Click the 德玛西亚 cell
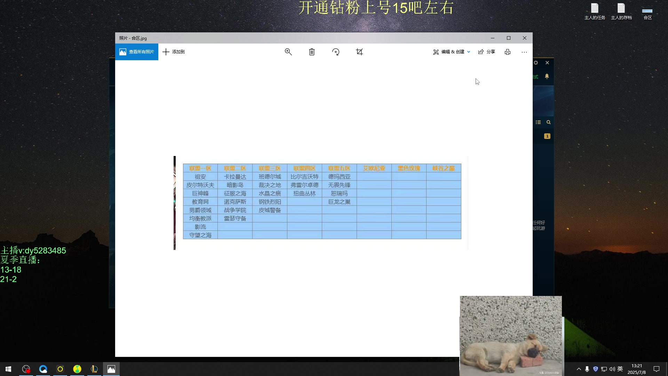This screenshot has width=668, height=376. [340, 177]
